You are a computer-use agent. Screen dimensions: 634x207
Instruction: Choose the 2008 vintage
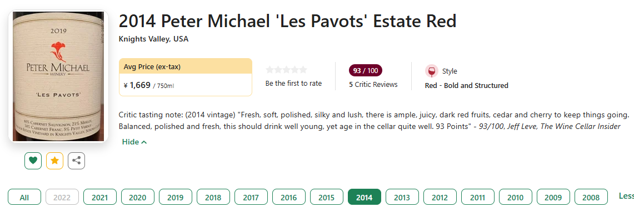pos(591,198)
